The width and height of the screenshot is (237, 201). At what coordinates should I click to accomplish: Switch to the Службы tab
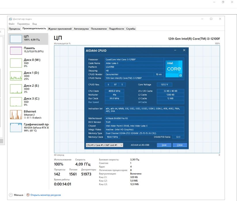(131, 29)
